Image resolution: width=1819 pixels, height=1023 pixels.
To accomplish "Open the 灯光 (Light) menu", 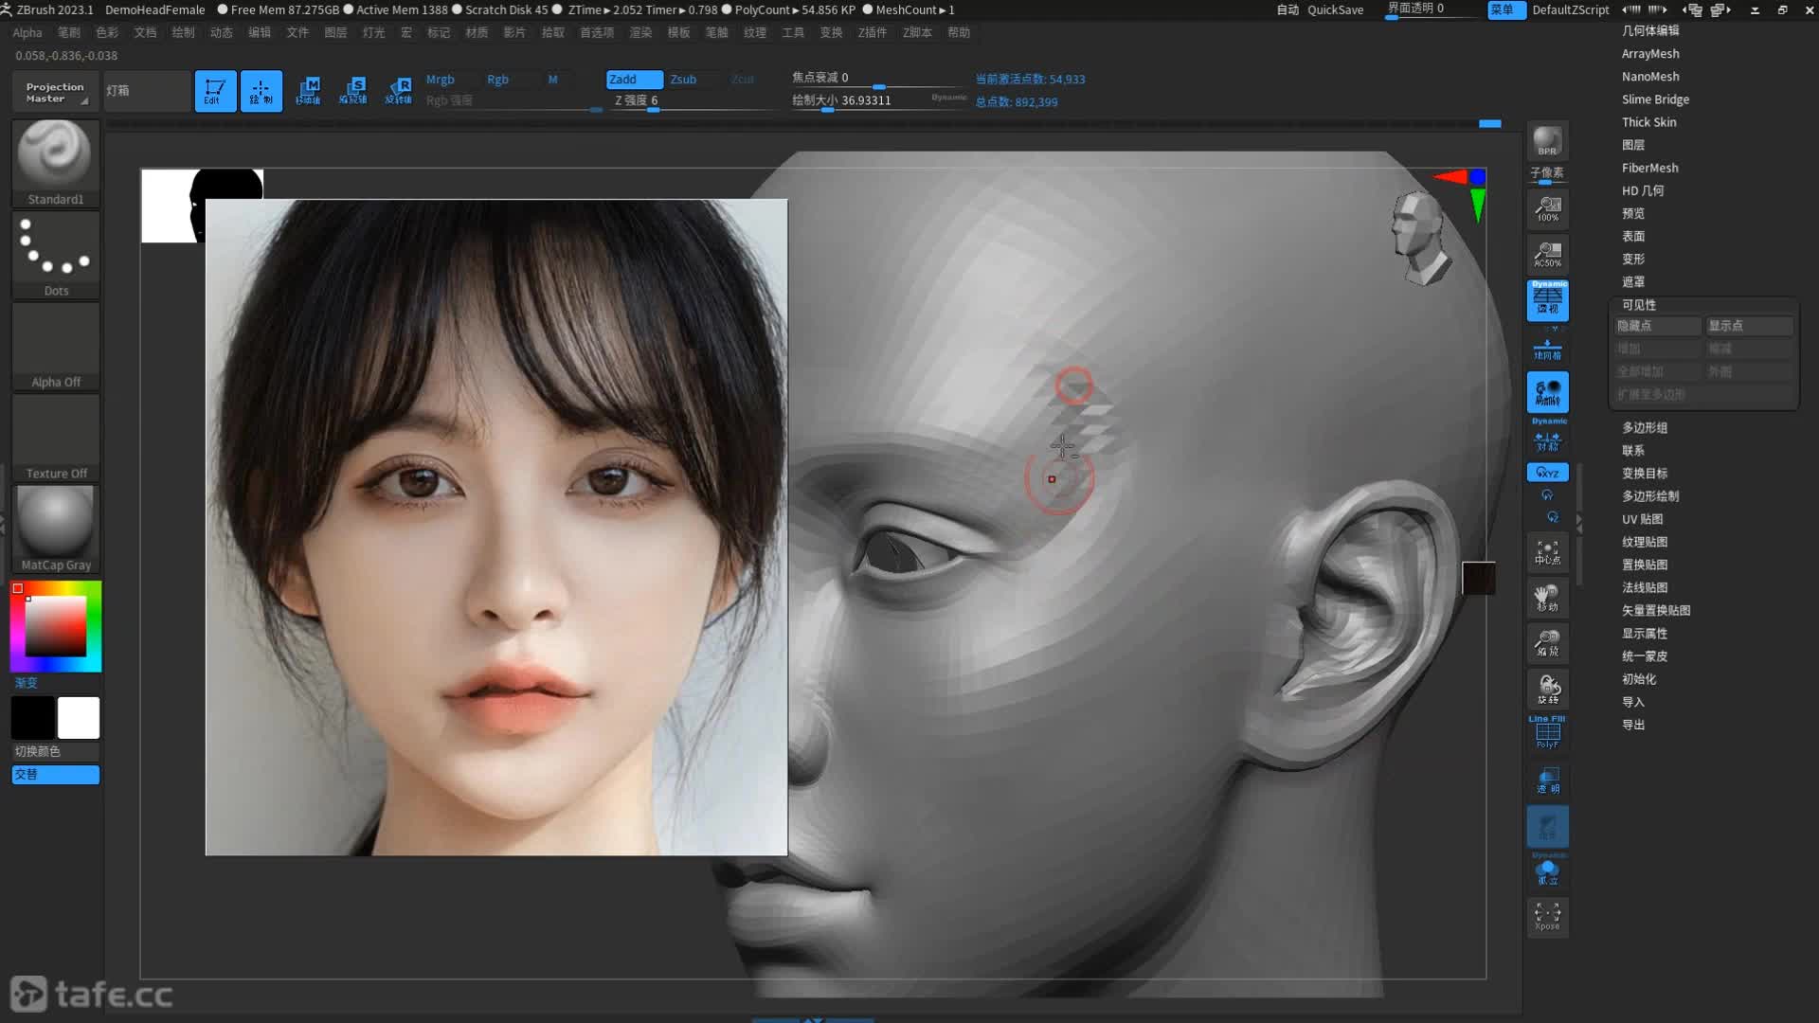I will pos(373,32).
